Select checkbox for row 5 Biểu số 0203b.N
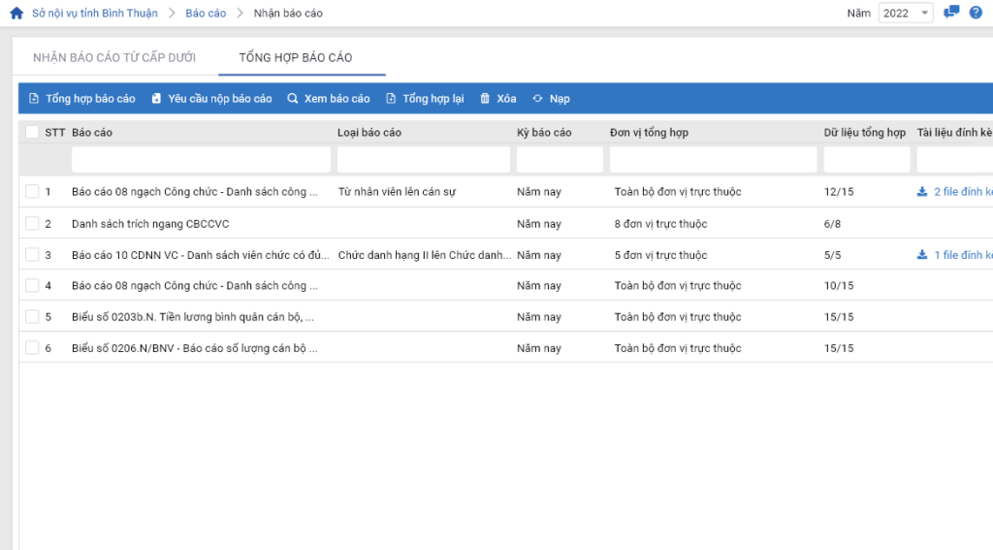The image size is (993, 550). coord(33,317)
